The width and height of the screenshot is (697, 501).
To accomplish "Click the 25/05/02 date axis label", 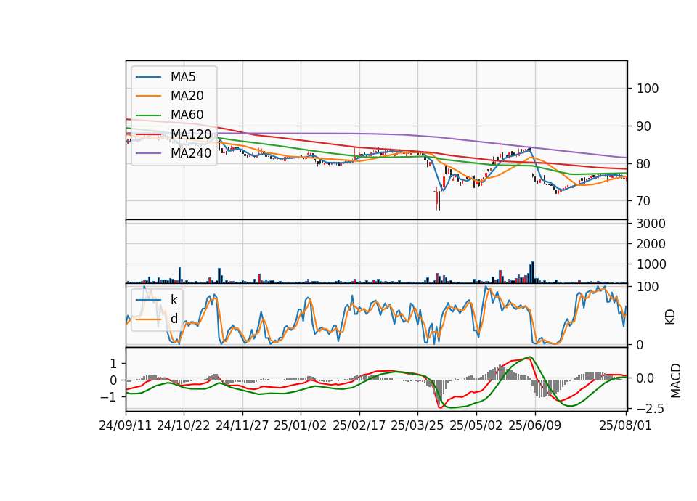I will tap(476, 425).
